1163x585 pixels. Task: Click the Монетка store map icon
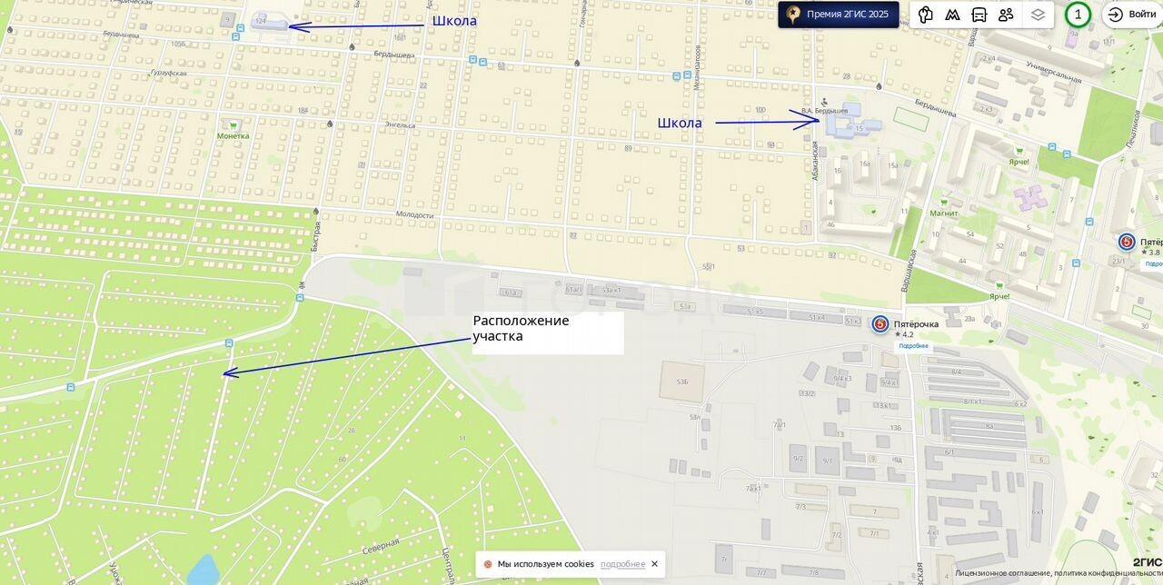point(234,125)
